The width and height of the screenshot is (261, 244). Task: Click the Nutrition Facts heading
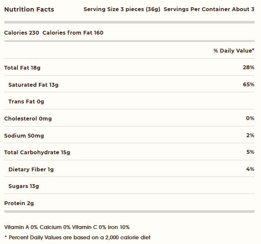click(29, 9)
